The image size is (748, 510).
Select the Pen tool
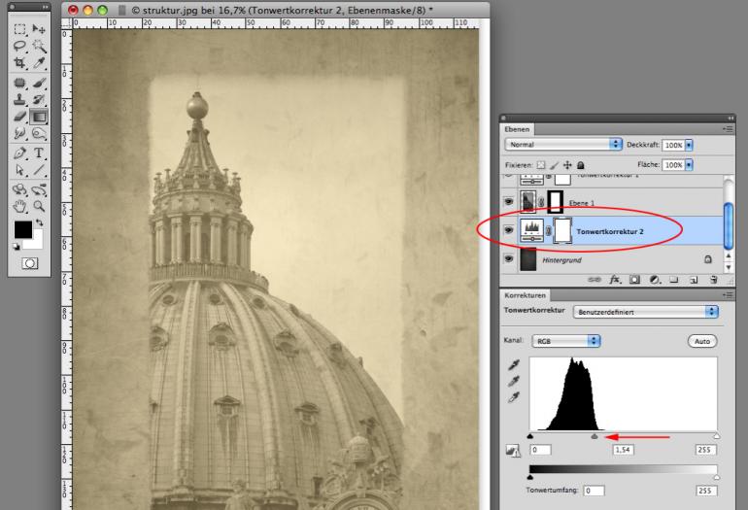19,153
